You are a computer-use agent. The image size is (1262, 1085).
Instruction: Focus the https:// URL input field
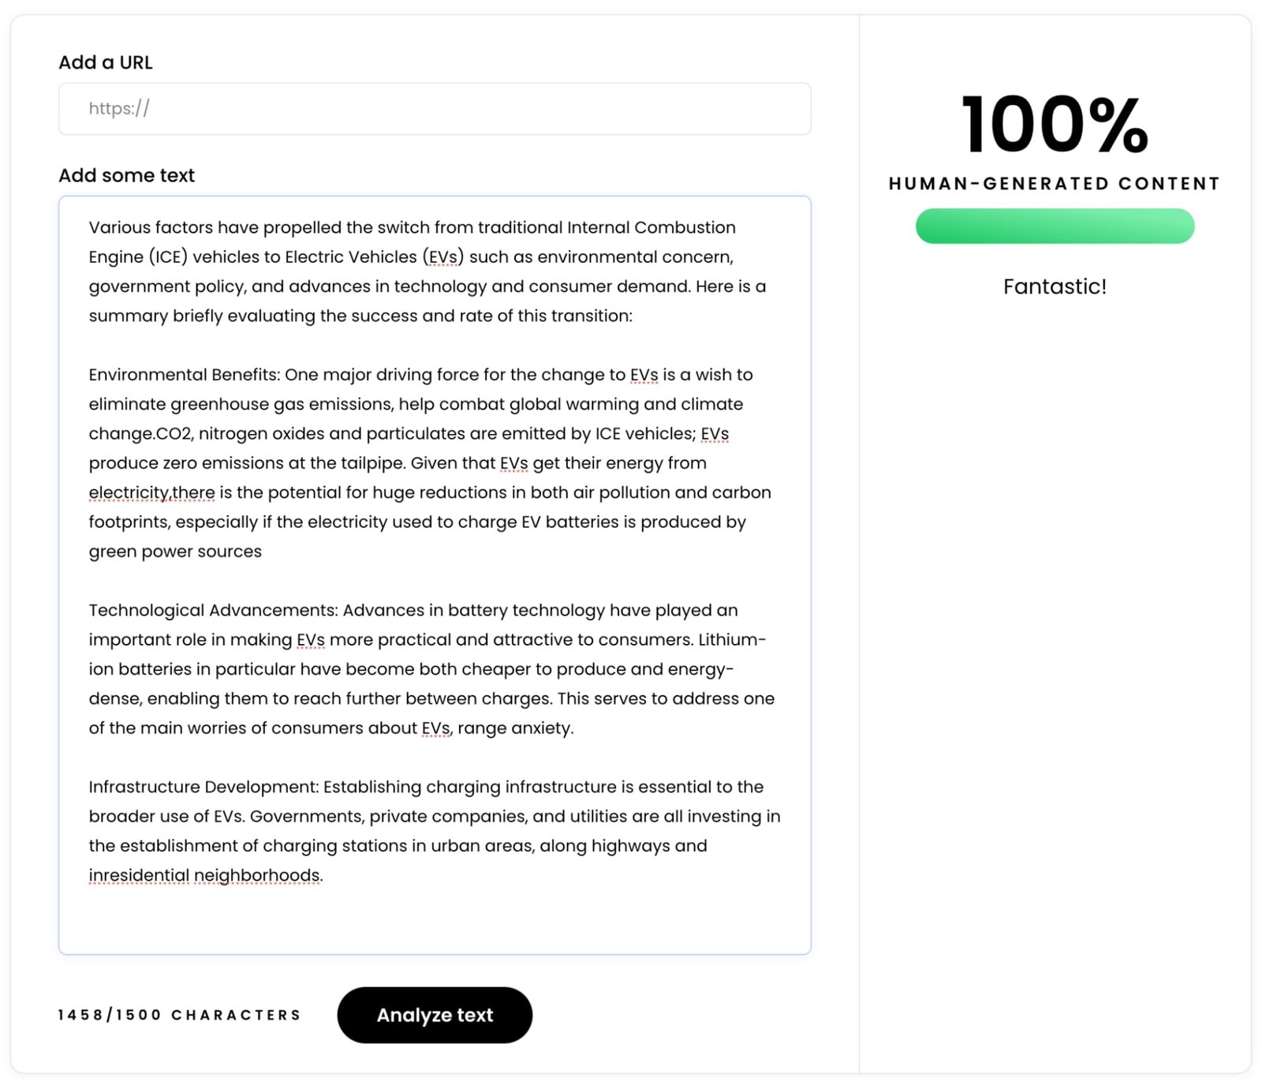[x=435, y=109]
